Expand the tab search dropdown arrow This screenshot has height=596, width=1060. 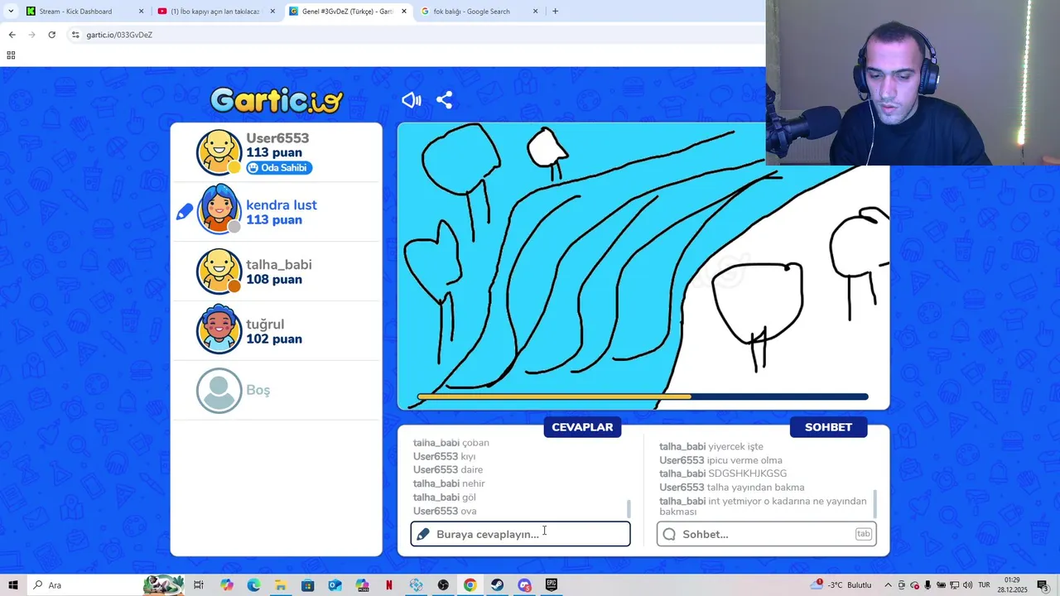pos(11,12)
